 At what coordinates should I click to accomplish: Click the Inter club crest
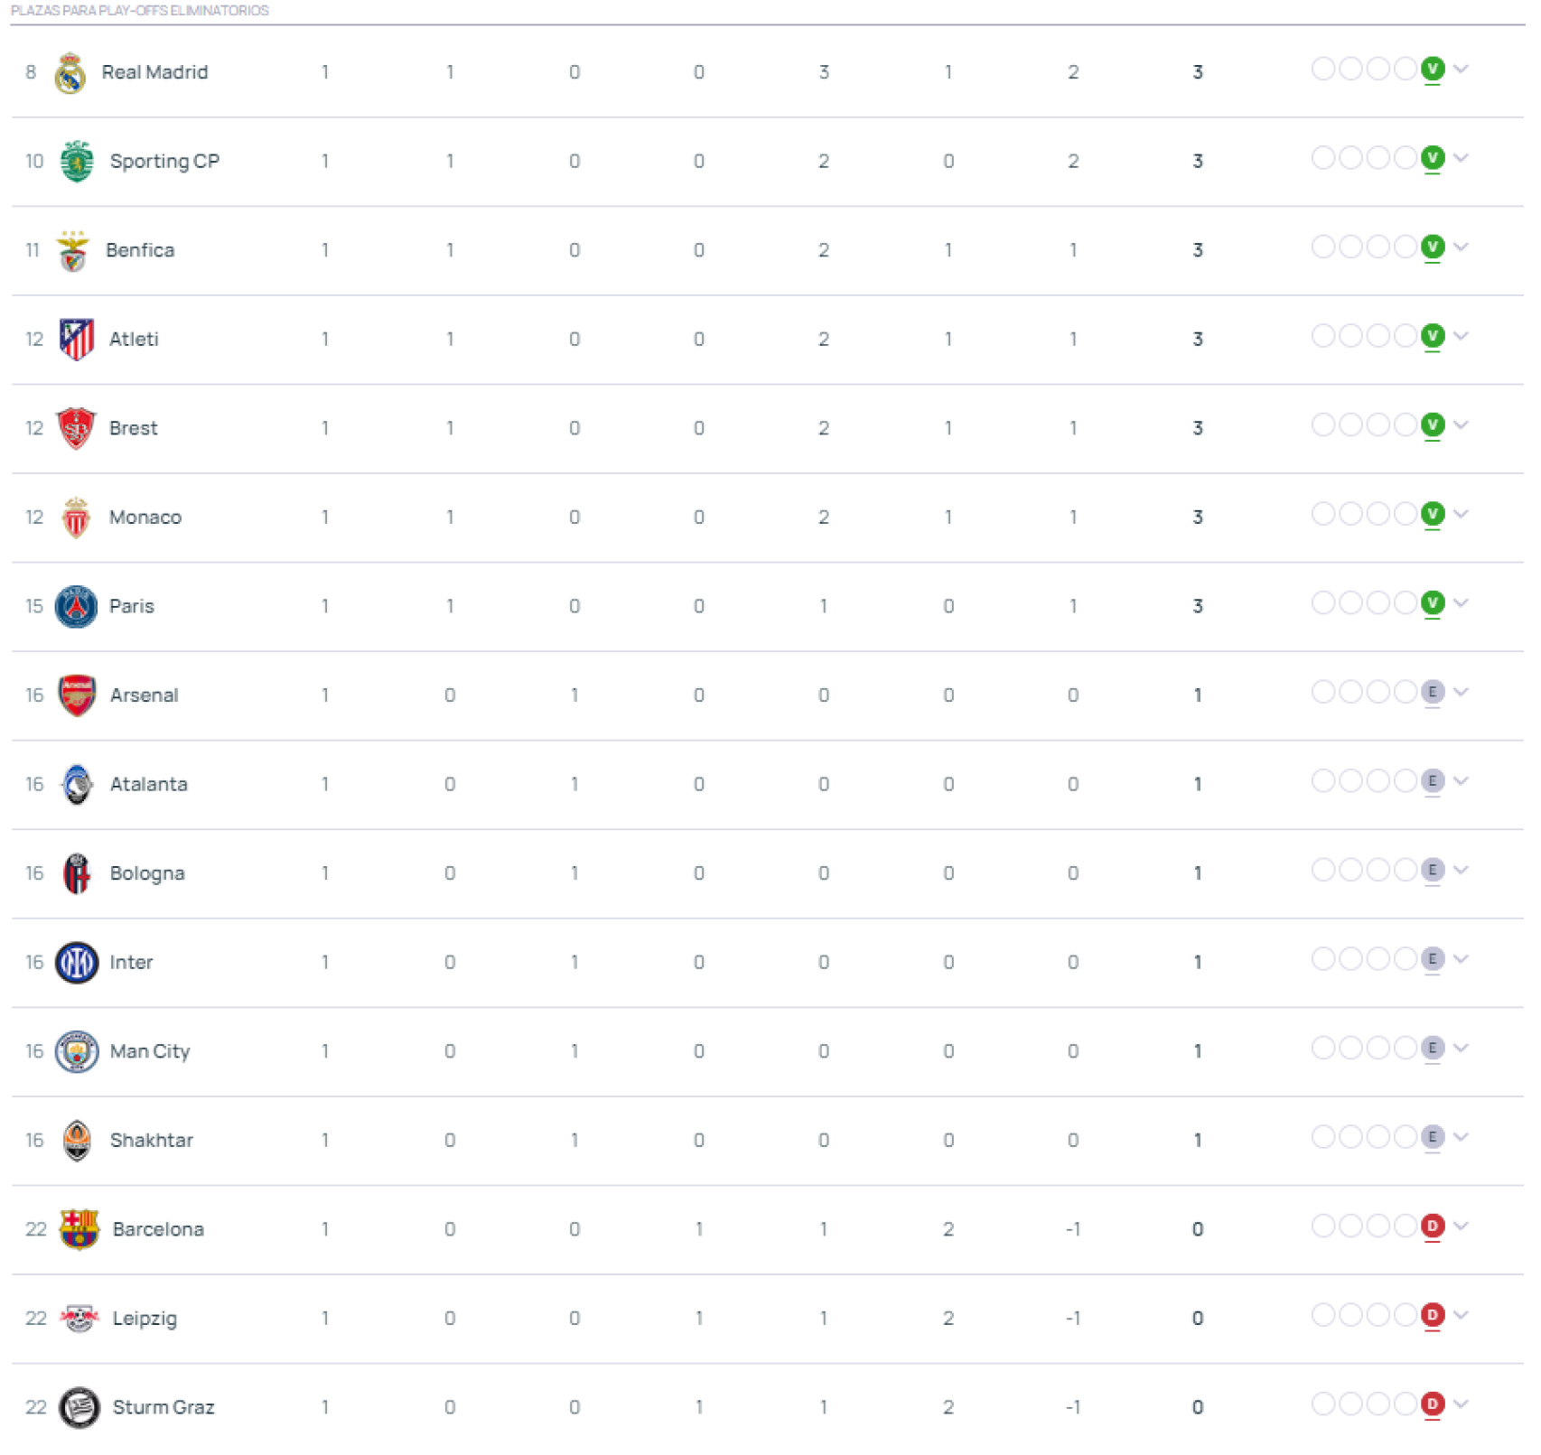tap(77, 963)
